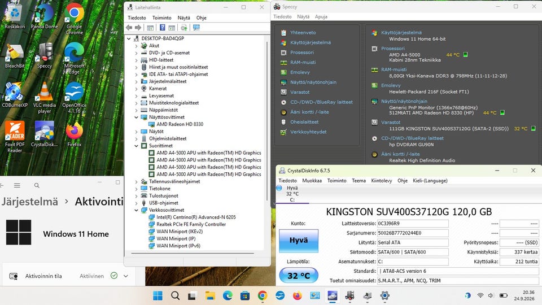Launch Microsoft Edge desktop icon
The height and width of the screenshot is (305, 542).
click(x=75, y=58)
